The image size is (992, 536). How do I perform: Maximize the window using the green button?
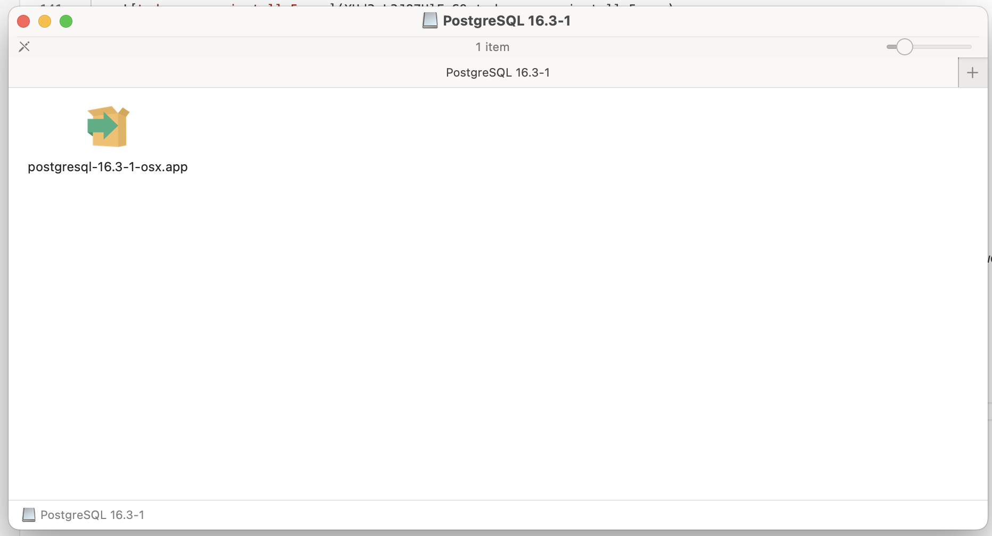[66, 21]
